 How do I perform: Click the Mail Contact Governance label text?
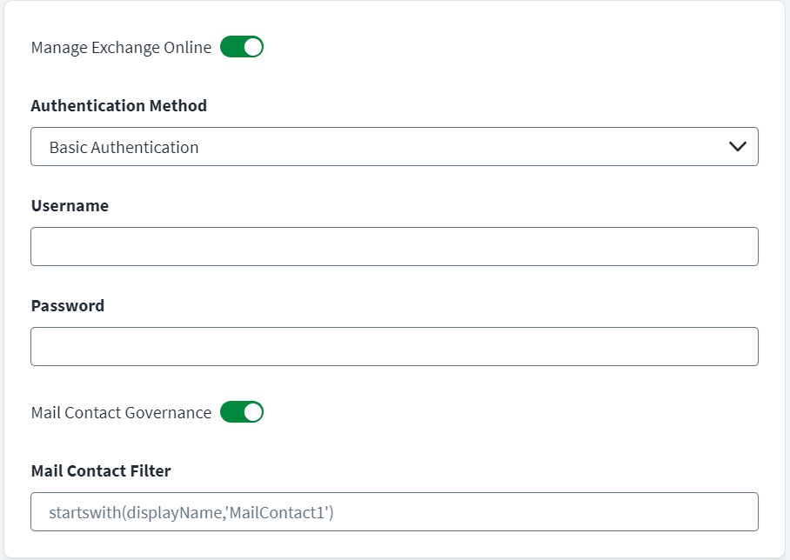(x=122, y=412)
